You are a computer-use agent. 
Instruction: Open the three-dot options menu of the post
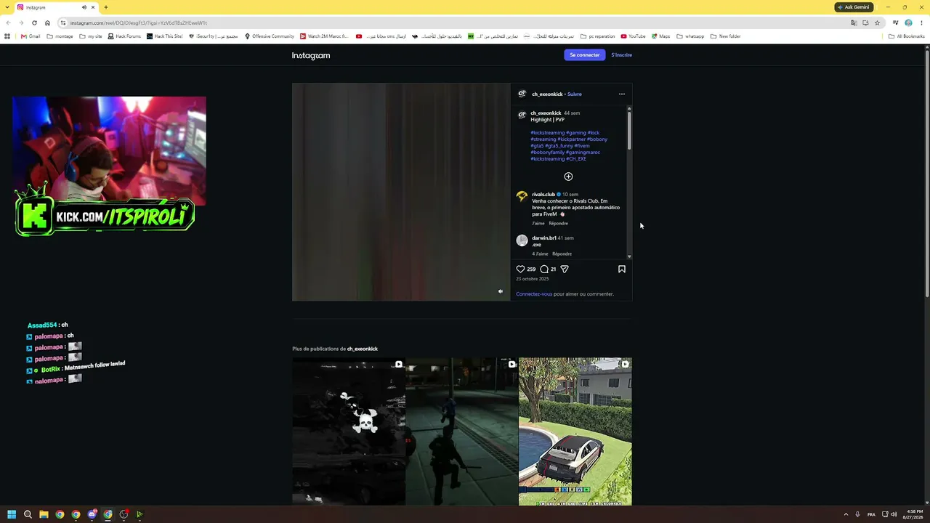tap(621, 94)
